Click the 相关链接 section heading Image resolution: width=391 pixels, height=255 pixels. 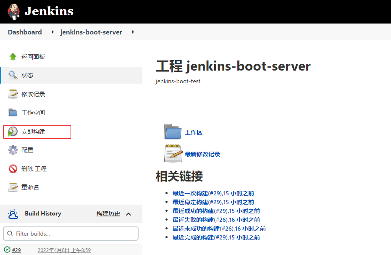click(x=179, y=176)
